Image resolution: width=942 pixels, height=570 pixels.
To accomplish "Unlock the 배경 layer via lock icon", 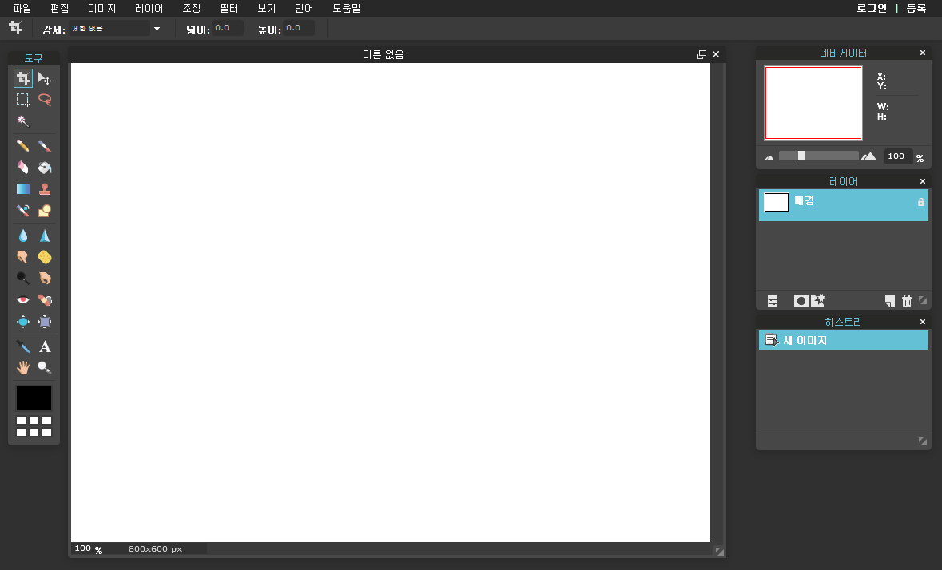I will [921, 202].
